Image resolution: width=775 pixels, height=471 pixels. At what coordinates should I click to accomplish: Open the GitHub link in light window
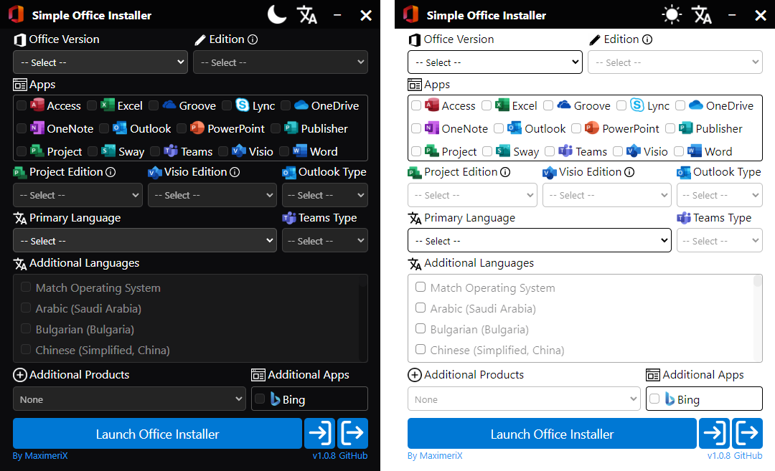tap(748, 456)
